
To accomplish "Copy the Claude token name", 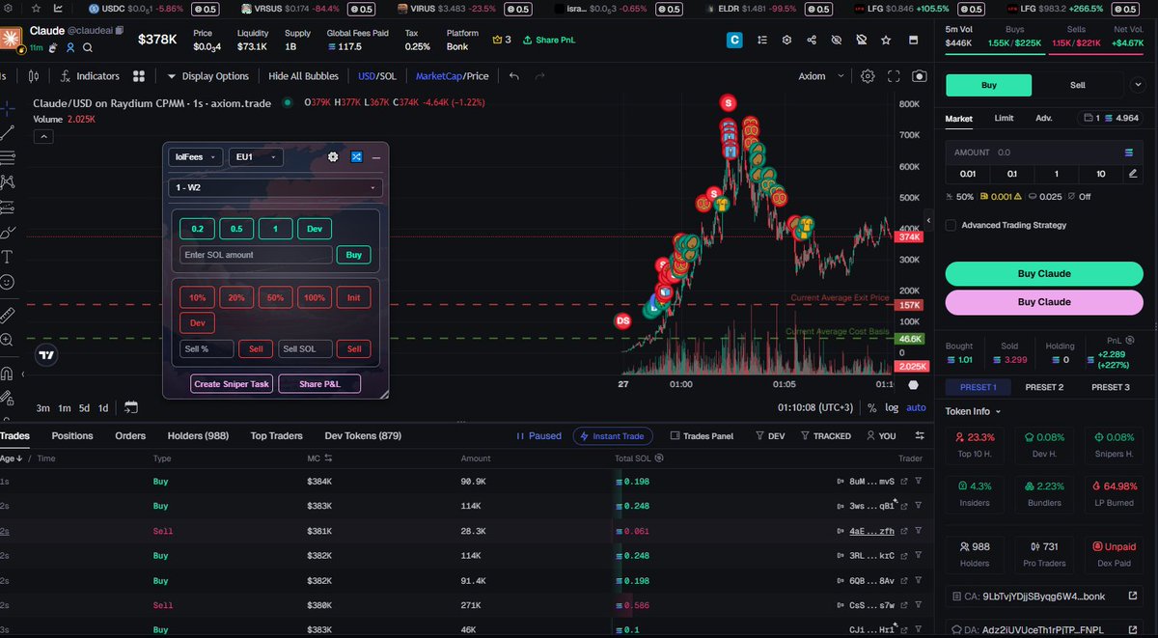I will click(121, 31).
